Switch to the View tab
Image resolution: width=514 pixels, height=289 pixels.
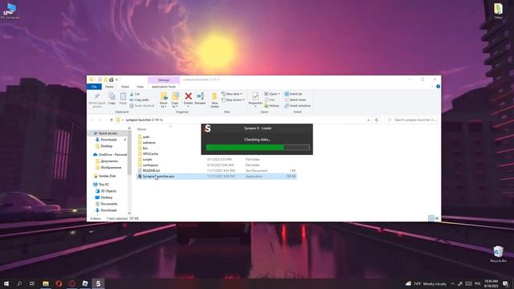tap(140, 87)
